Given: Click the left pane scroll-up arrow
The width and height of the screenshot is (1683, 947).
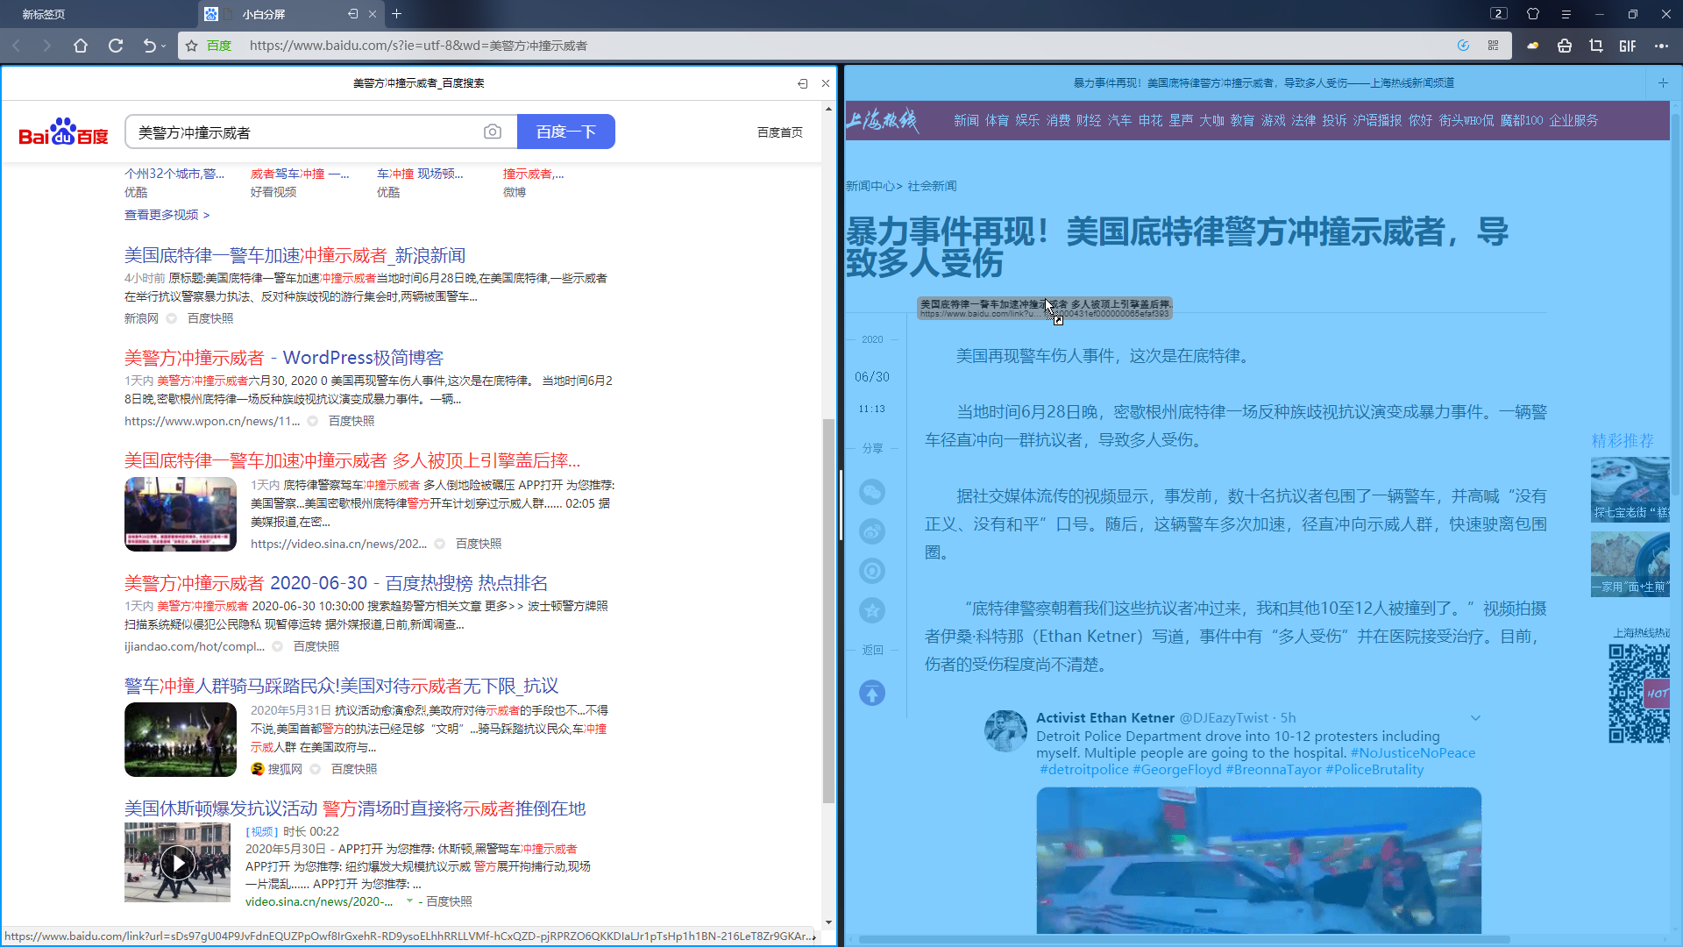Looking at the screenshot, I should 828,108.
